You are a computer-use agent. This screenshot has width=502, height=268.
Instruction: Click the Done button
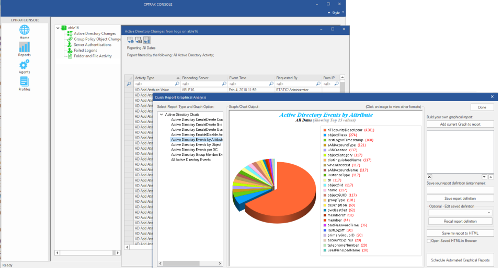point(482,107)
